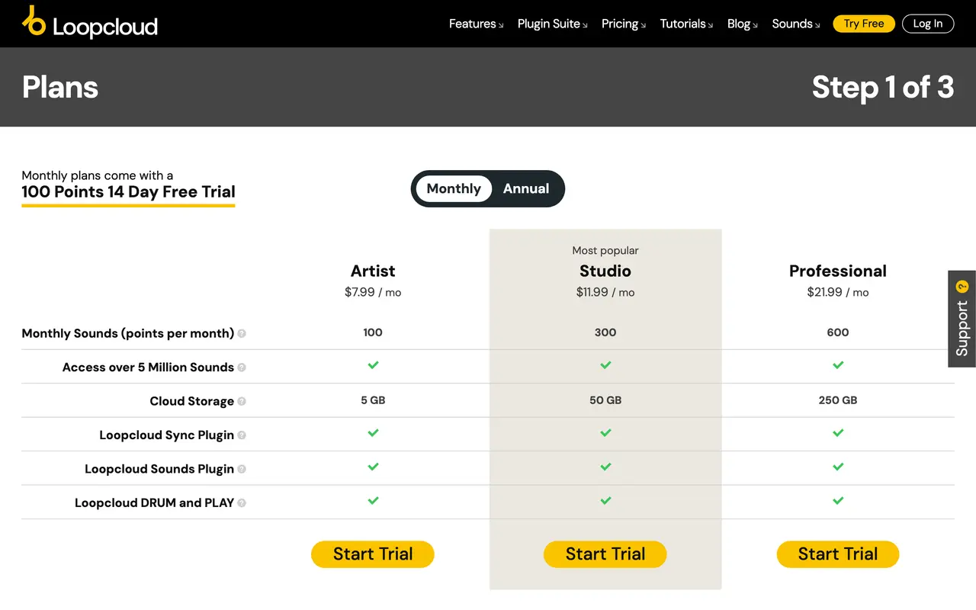Image resolution: width=976 pixels, height=610 pixels.
Task: Open help icon beside Loopcloud Sync Plugin
Action: pyautogui.click(x=242, y=435)
